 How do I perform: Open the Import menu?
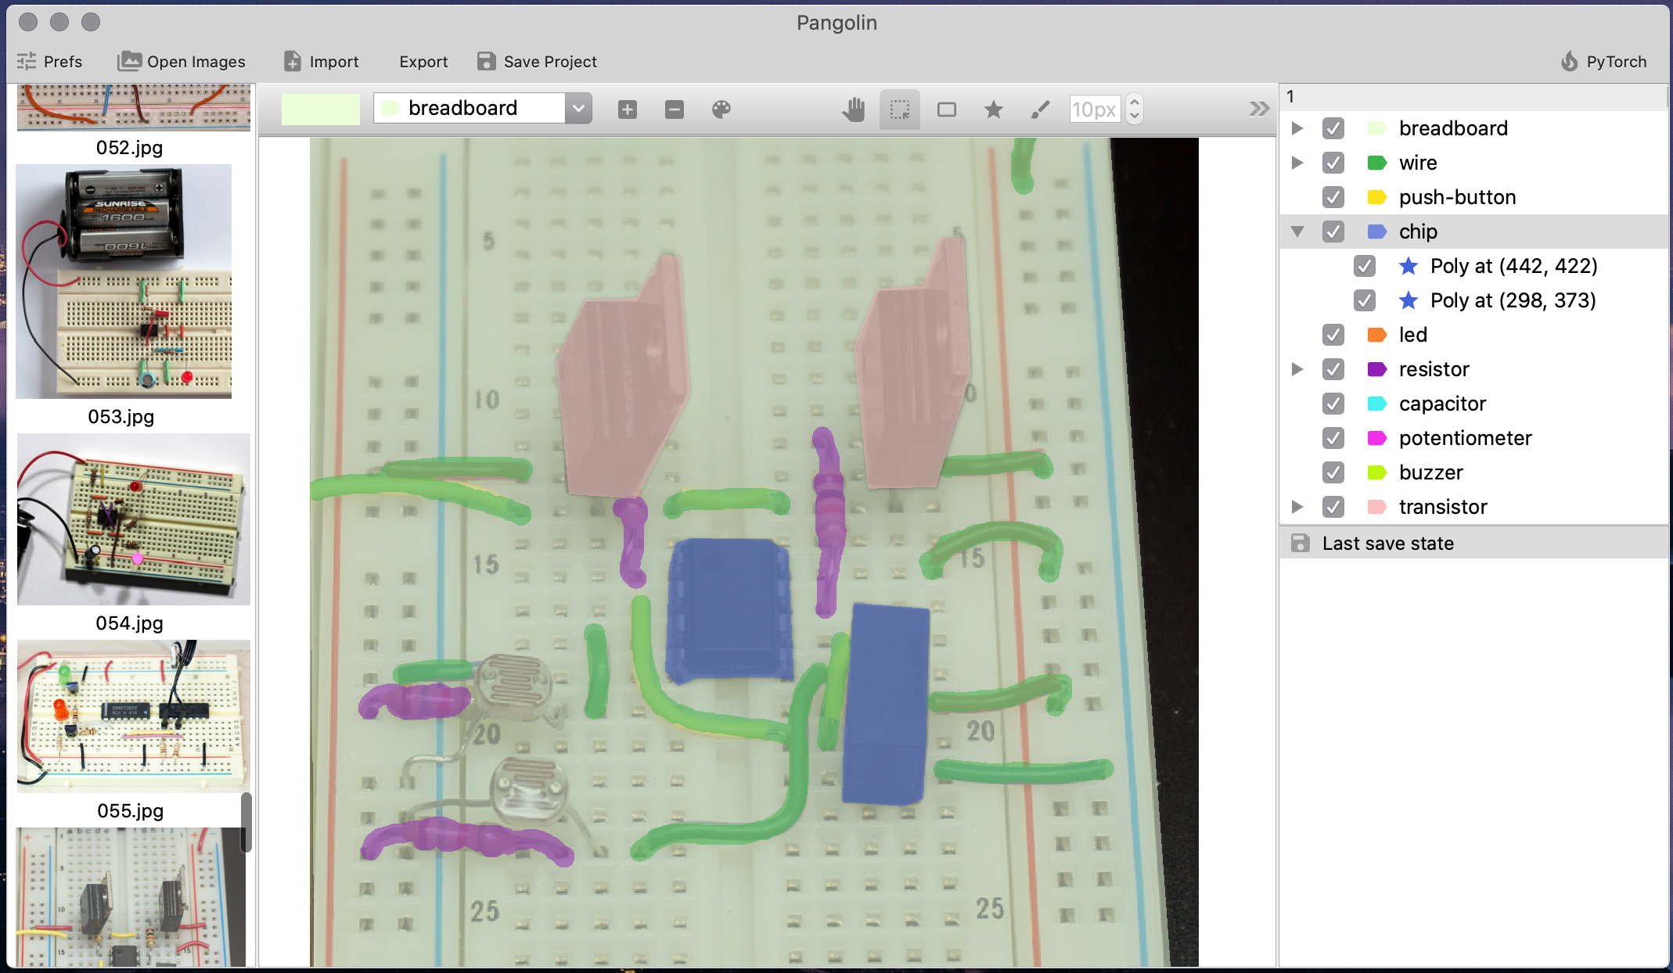[x=321, y=62]
